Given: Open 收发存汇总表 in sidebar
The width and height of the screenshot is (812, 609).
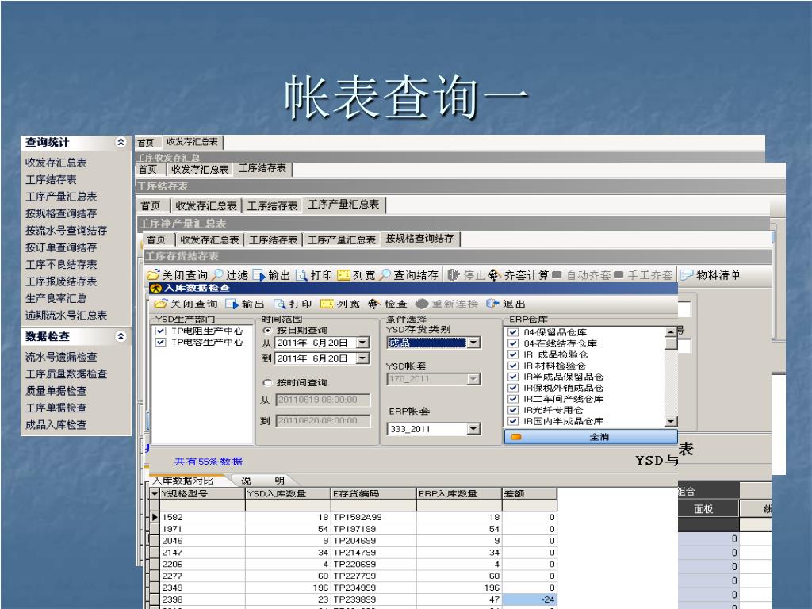Looking at the screenshot, I should [x=56, y=163].
